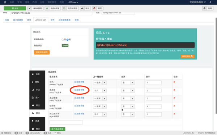Select the Images (圖片) sidebar item
This screenshot has height=135, width=217.
(x=37, y=98)
